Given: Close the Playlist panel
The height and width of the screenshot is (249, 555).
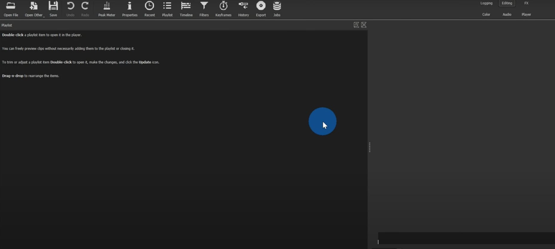Looking at the screenshot, I should tap(364, 25).
